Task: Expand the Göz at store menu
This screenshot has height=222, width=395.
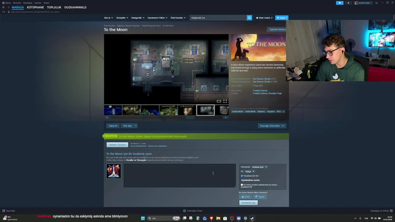Action: (108, 18)
